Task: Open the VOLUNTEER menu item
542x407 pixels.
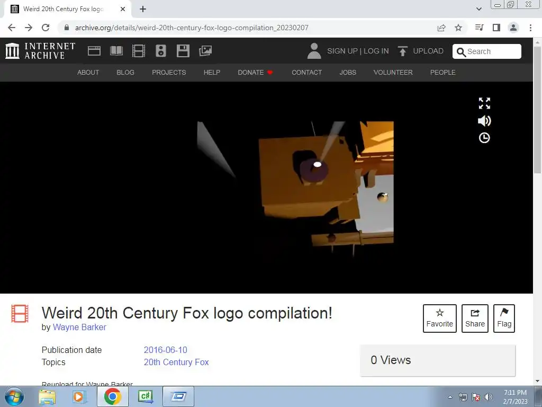Action: (393, 72)
